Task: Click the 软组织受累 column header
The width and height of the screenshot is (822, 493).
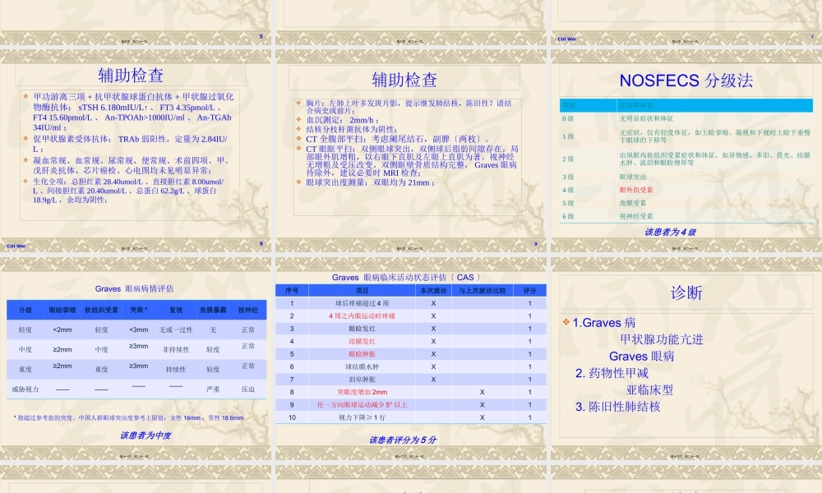Action: pos(101,310)
